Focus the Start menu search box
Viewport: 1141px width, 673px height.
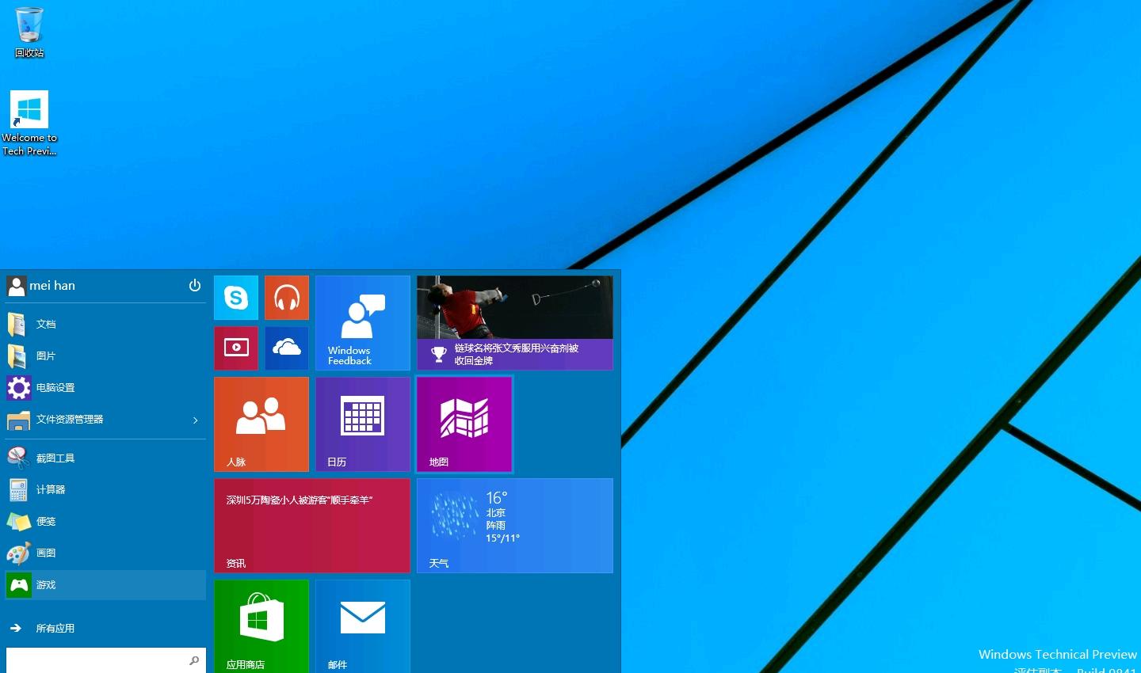(105, 660)
